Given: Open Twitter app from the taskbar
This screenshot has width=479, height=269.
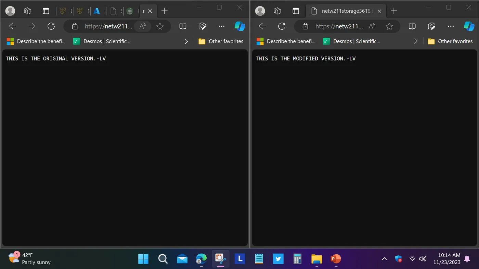Looking at the screenshot, I should pyautogui.click(x=278, y=259).
